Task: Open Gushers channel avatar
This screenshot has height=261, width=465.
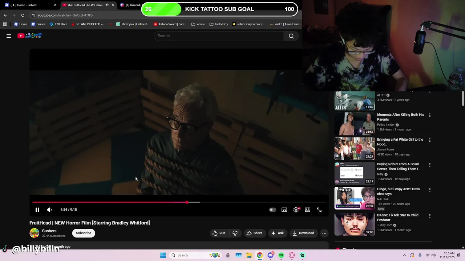Action: tap(35, 233)
